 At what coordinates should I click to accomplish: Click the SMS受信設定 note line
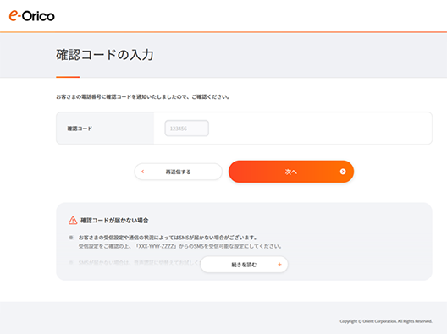(168, 238)
